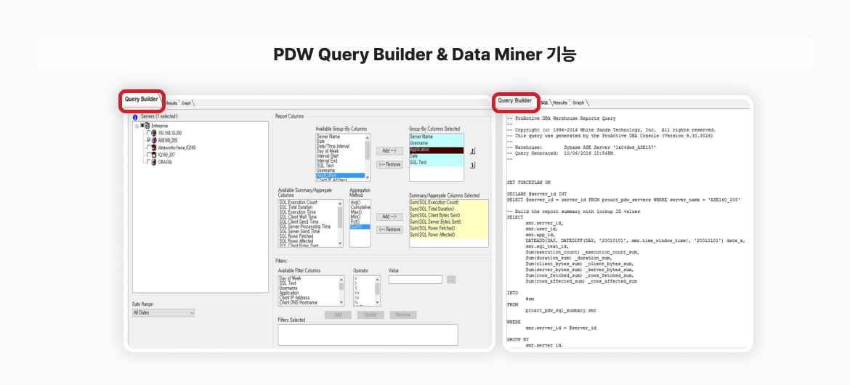Click the blue info icon beside Servers label

(135, 118)
